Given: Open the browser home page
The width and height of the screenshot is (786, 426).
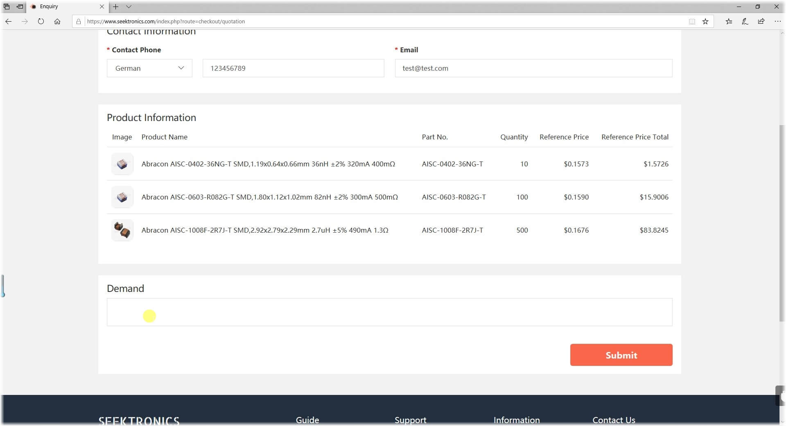Looking at the screenshot, I should tap(57, 21).
